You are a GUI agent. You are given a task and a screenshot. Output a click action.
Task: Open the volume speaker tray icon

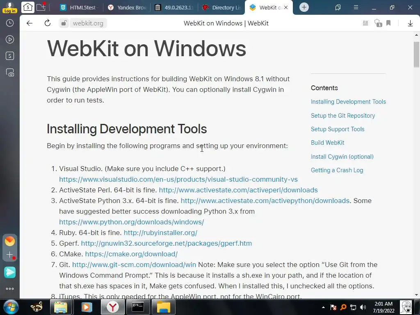(x=363, y=307)
